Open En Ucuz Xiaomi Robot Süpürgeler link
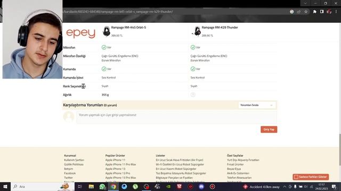The image size is (341, 191). tap(176, 169)
